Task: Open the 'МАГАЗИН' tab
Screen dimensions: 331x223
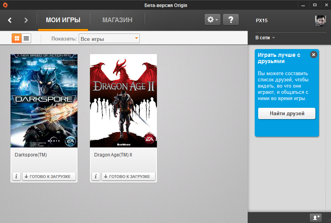Action: (117, 20)
